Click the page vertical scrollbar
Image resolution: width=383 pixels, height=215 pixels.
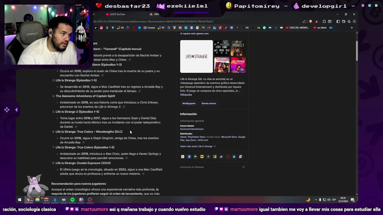pyautogui.click(x=357, y=51)
